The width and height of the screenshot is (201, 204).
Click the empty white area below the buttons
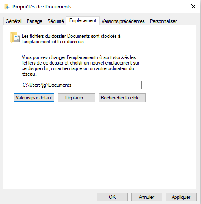(x=99, y=144)
